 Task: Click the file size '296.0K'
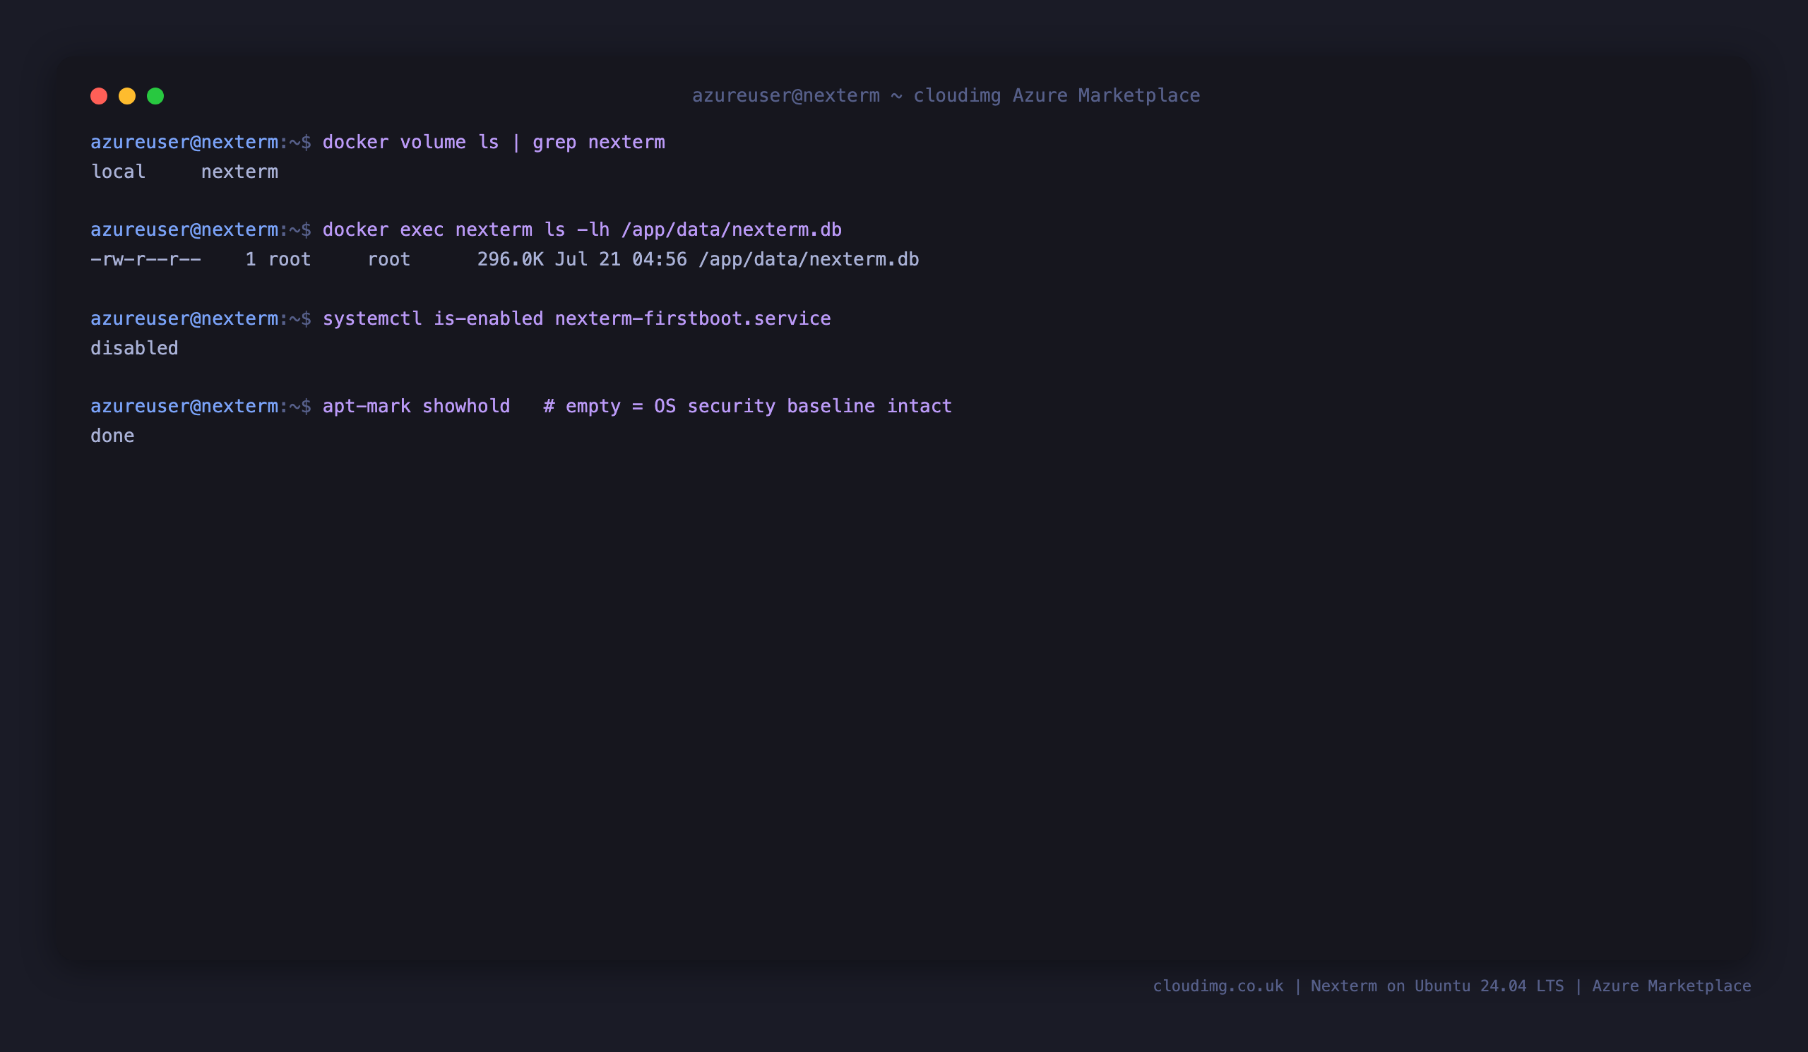pyautogui.click(x=510, y=259)
